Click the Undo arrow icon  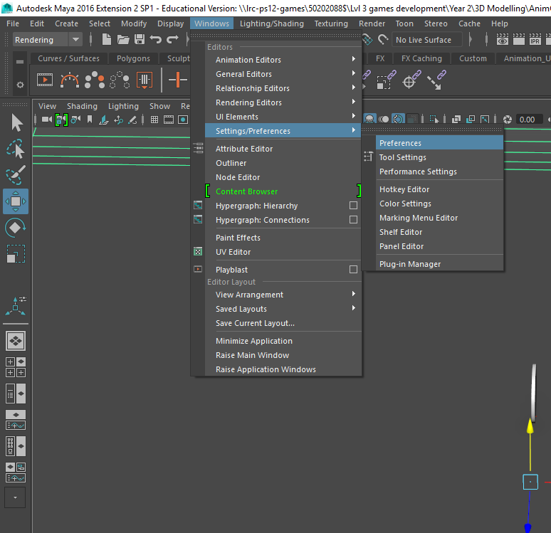point(156,39)
